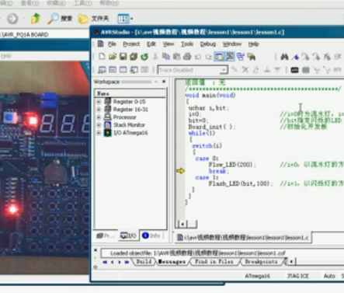Click the Open File folder icon
Screen dimensions: 344x293
click(113, 56)
